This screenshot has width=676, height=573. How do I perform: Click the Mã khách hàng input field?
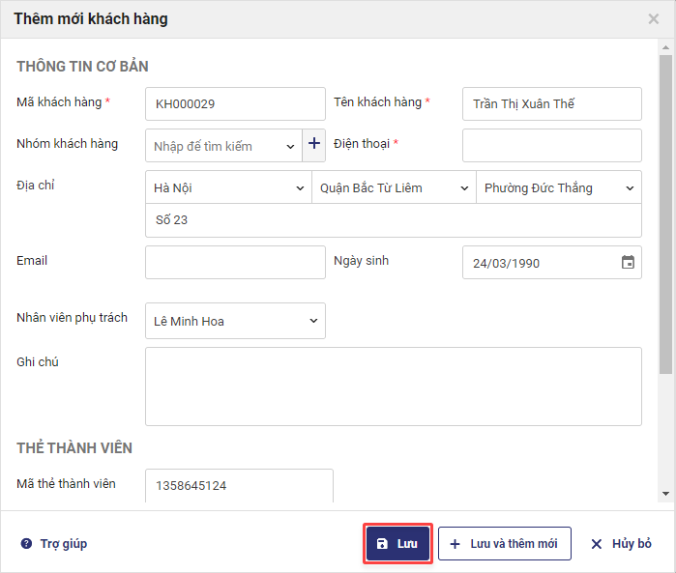click(235, 103)
